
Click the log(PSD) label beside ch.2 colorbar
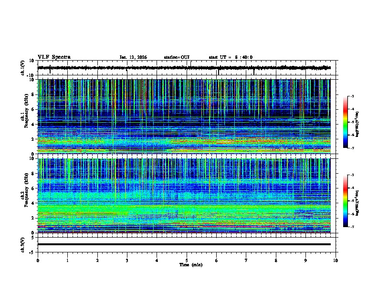(357, 203)
